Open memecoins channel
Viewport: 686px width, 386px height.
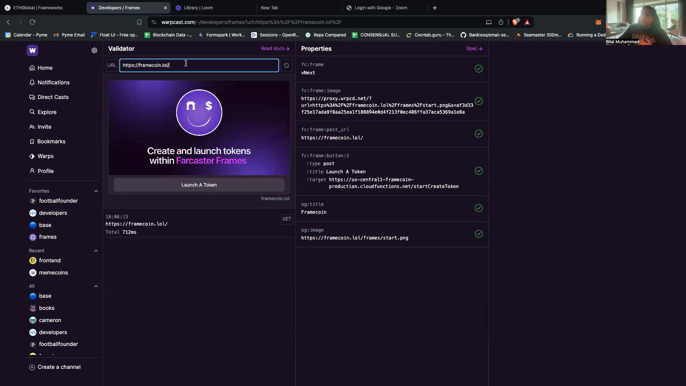tap(49, 273)
